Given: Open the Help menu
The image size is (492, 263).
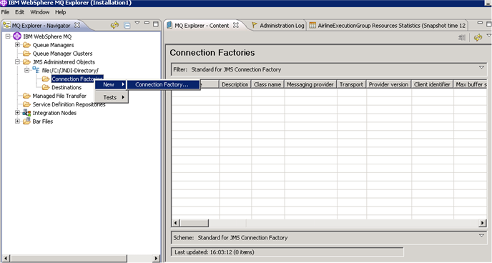Looking at the screenshot, I should pyautogui.click(x=61, y=12).
